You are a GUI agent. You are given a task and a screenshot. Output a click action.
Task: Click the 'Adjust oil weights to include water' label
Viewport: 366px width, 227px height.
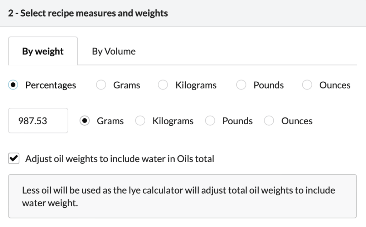click(119, 159)
